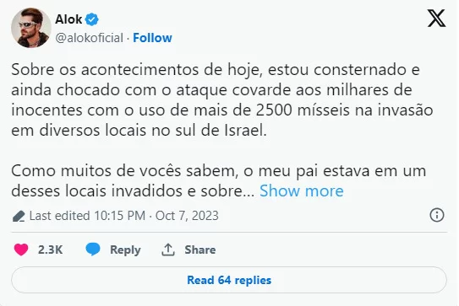This screenshot has width=459, height=306.
Task: Click the blue reply speech bubble icon
Action: [x=93, y=250]
